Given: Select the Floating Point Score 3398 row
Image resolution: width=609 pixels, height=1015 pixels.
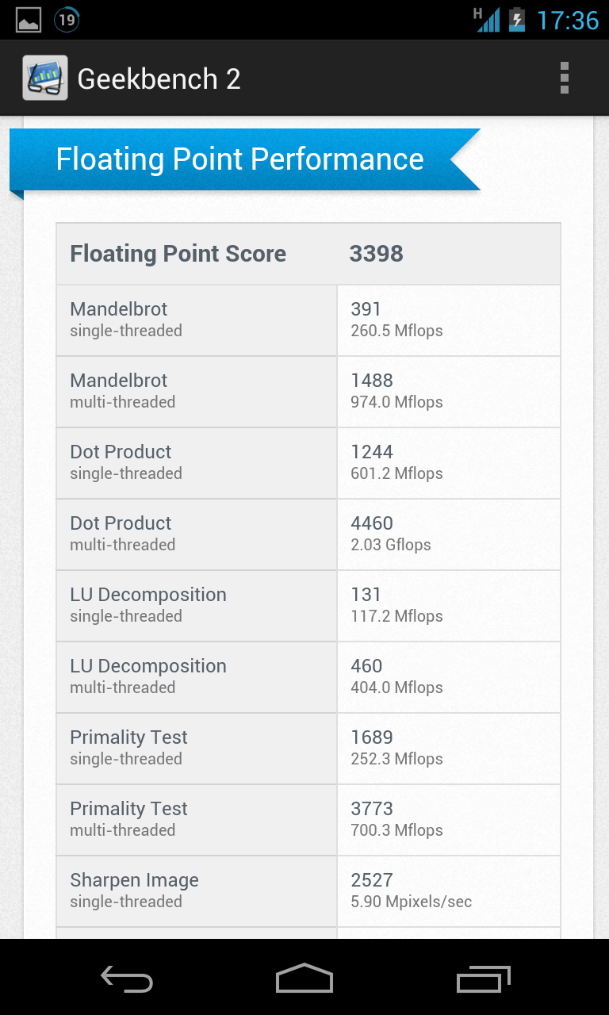Looking at the screenshot, I should [308, 254].
